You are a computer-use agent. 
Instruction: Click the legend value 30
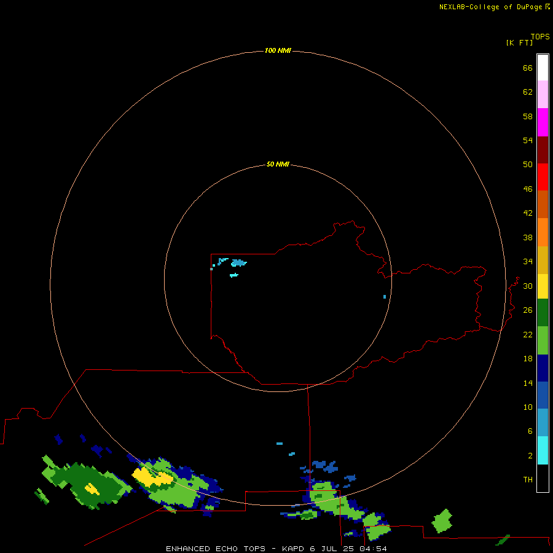(528, 286)
